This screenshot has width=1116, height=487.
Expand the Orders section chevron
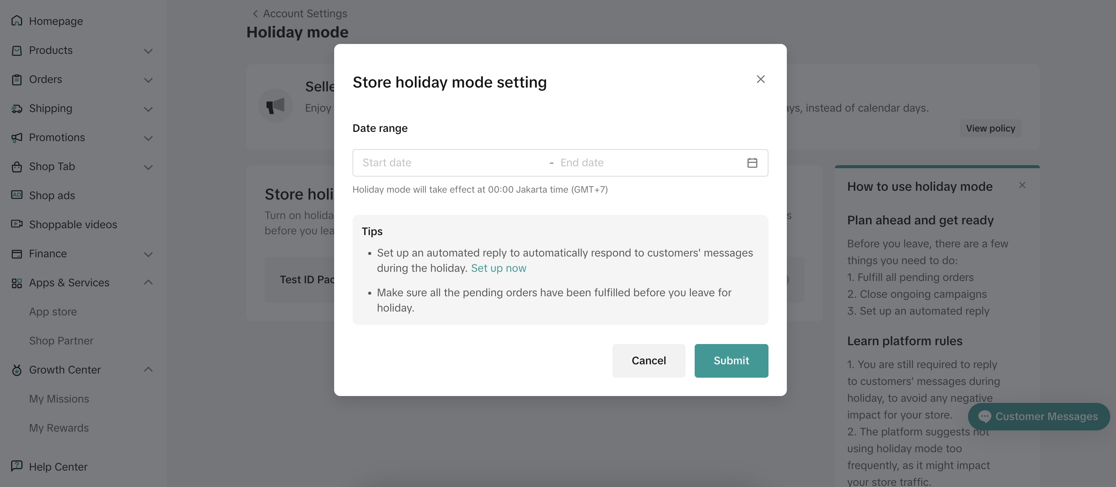tap(148, 80)
